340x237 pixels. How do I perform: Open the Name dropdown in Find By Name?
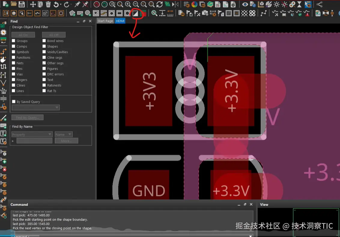(x=64, y=134)
